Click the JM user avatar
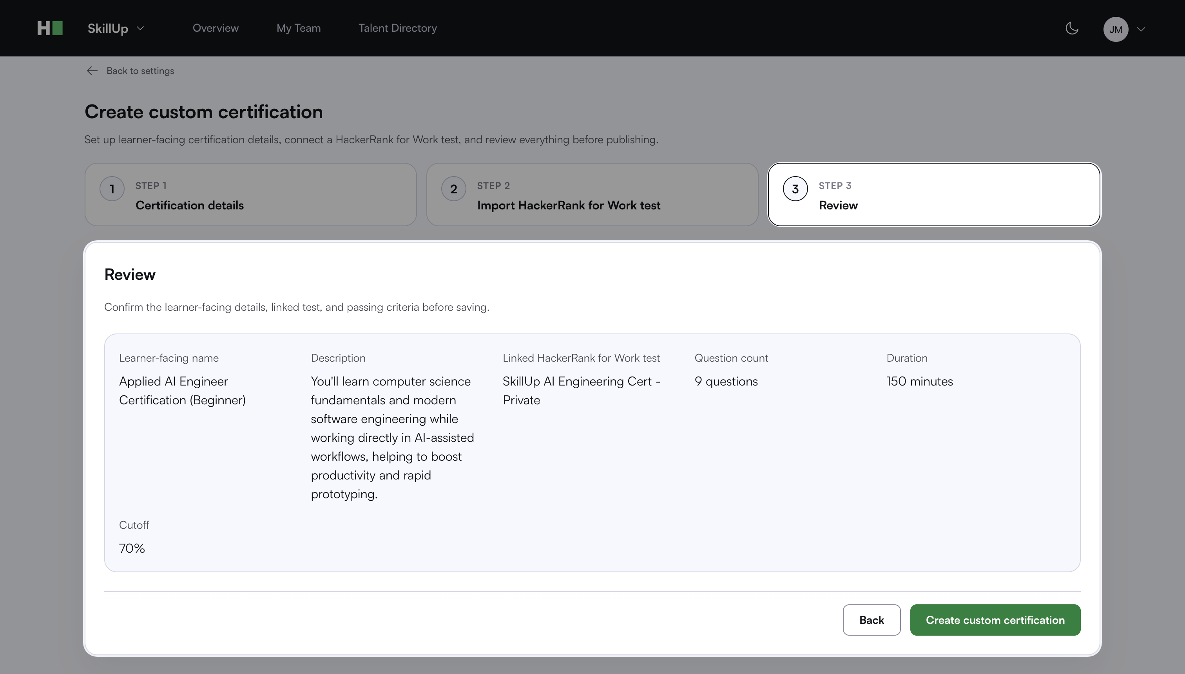 tap(1115, 29)
